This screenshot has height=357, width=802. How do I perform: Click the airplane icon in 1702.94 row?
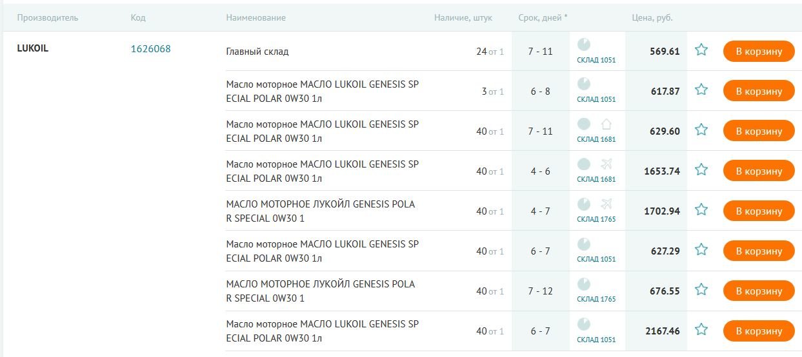click(606, 204)
